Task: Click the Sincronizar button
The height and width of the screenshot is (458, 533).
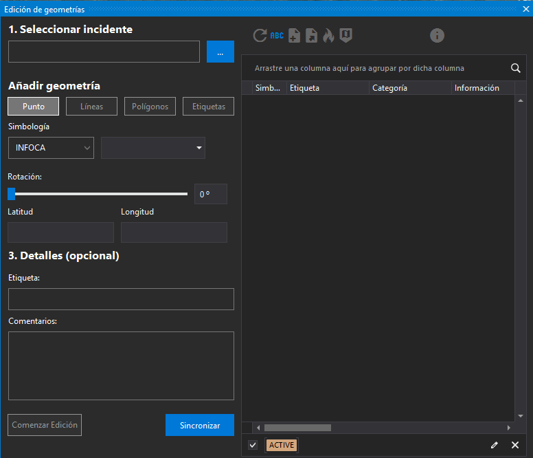Action: pyautogui.click(x=200, y=425)
